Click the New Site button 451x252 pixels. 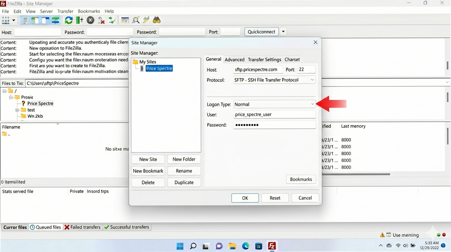coord(148,159)
